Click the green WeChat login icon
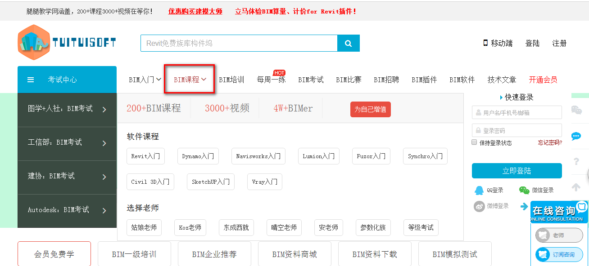 (x=524, y=191)
